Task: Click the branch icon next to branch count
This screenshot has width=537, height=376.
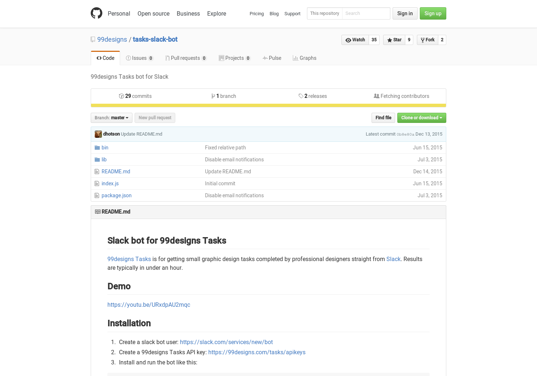Action: [x=213, y=96]
